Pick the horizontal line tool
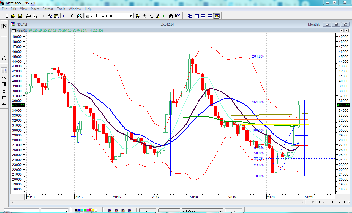Screen dimensions: 352x213 pos(4,46)
